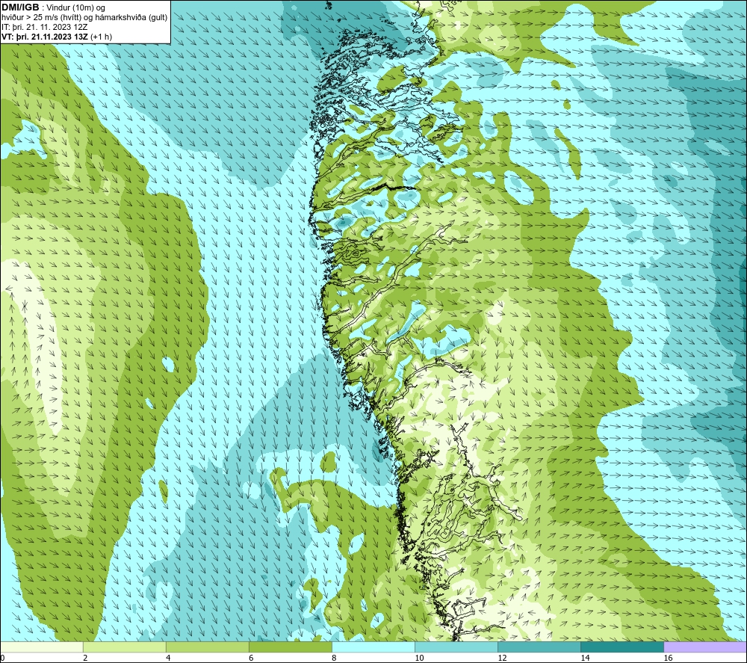Click the legend label '16'
The image size is (747, 663).
(668, 659)
